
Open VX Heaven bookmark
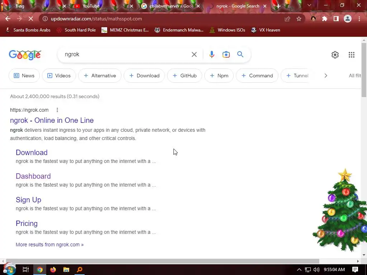266,30
